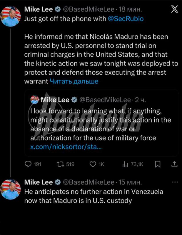Click the 15 мин. timestamp
The image size is (182, 235).
tap(130, 182)
